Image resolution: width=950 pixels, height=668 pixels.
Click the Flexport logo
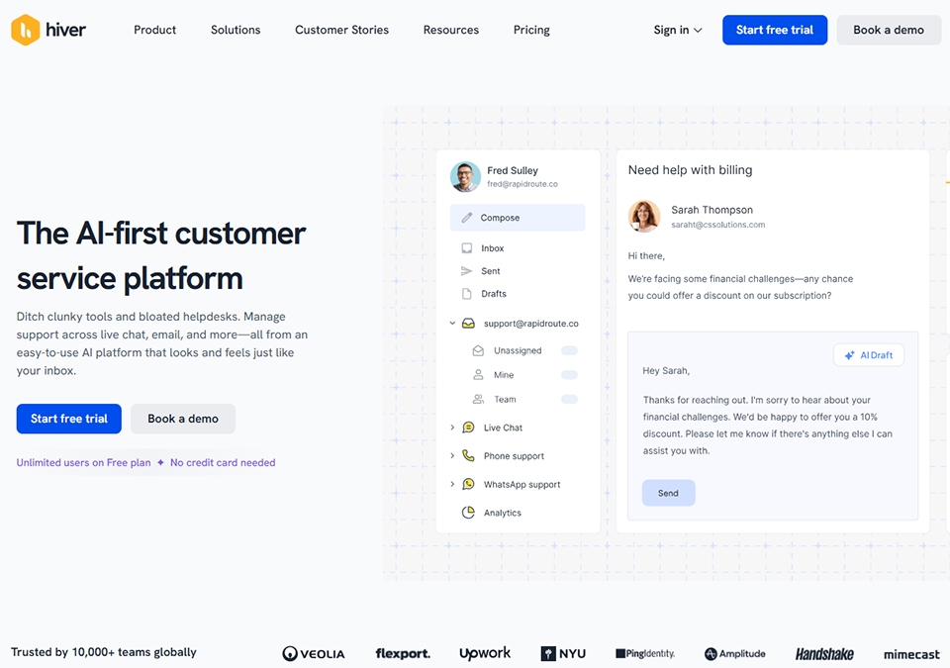click(403, 653)
